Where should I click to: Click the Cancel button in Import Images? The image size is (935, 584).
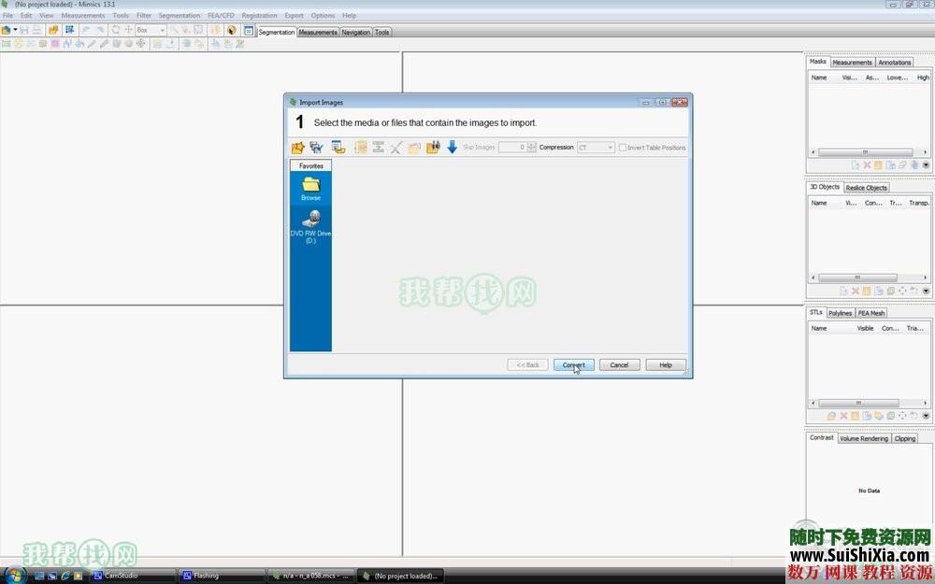click(619, 365)
